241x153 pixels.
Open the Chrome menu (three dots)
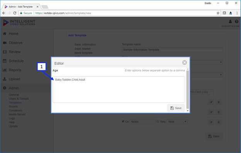pos(237,13)
